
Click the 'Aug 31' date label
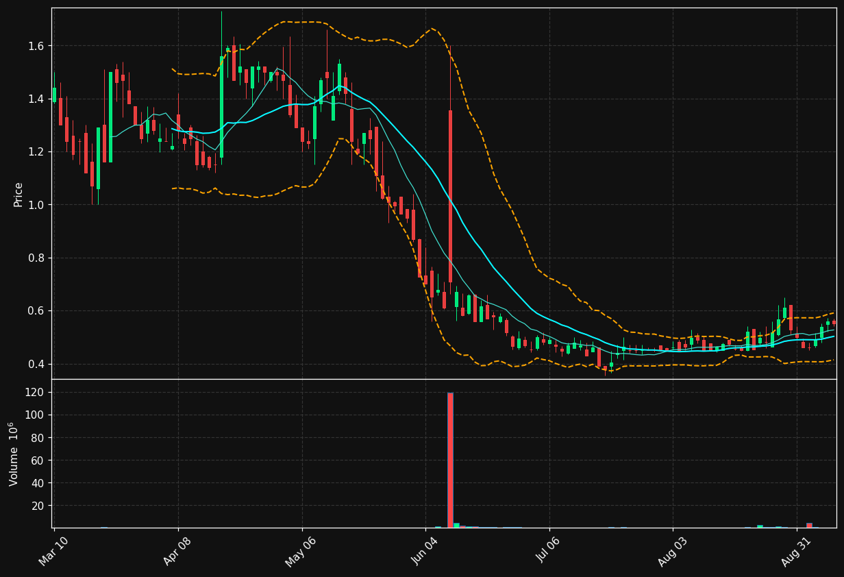(x=796, y=551)
